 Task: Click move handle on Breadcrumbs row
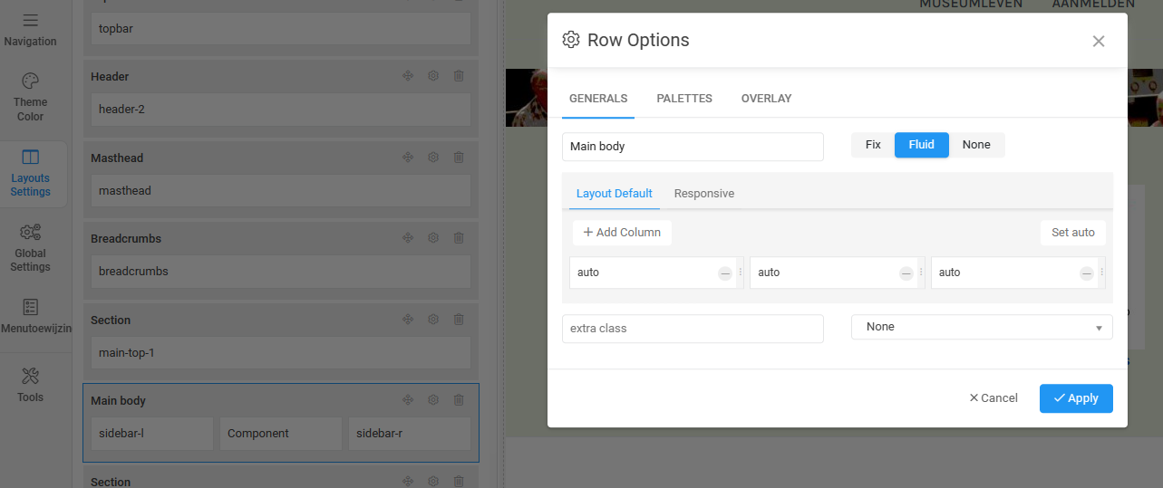[x=408, y=238]
